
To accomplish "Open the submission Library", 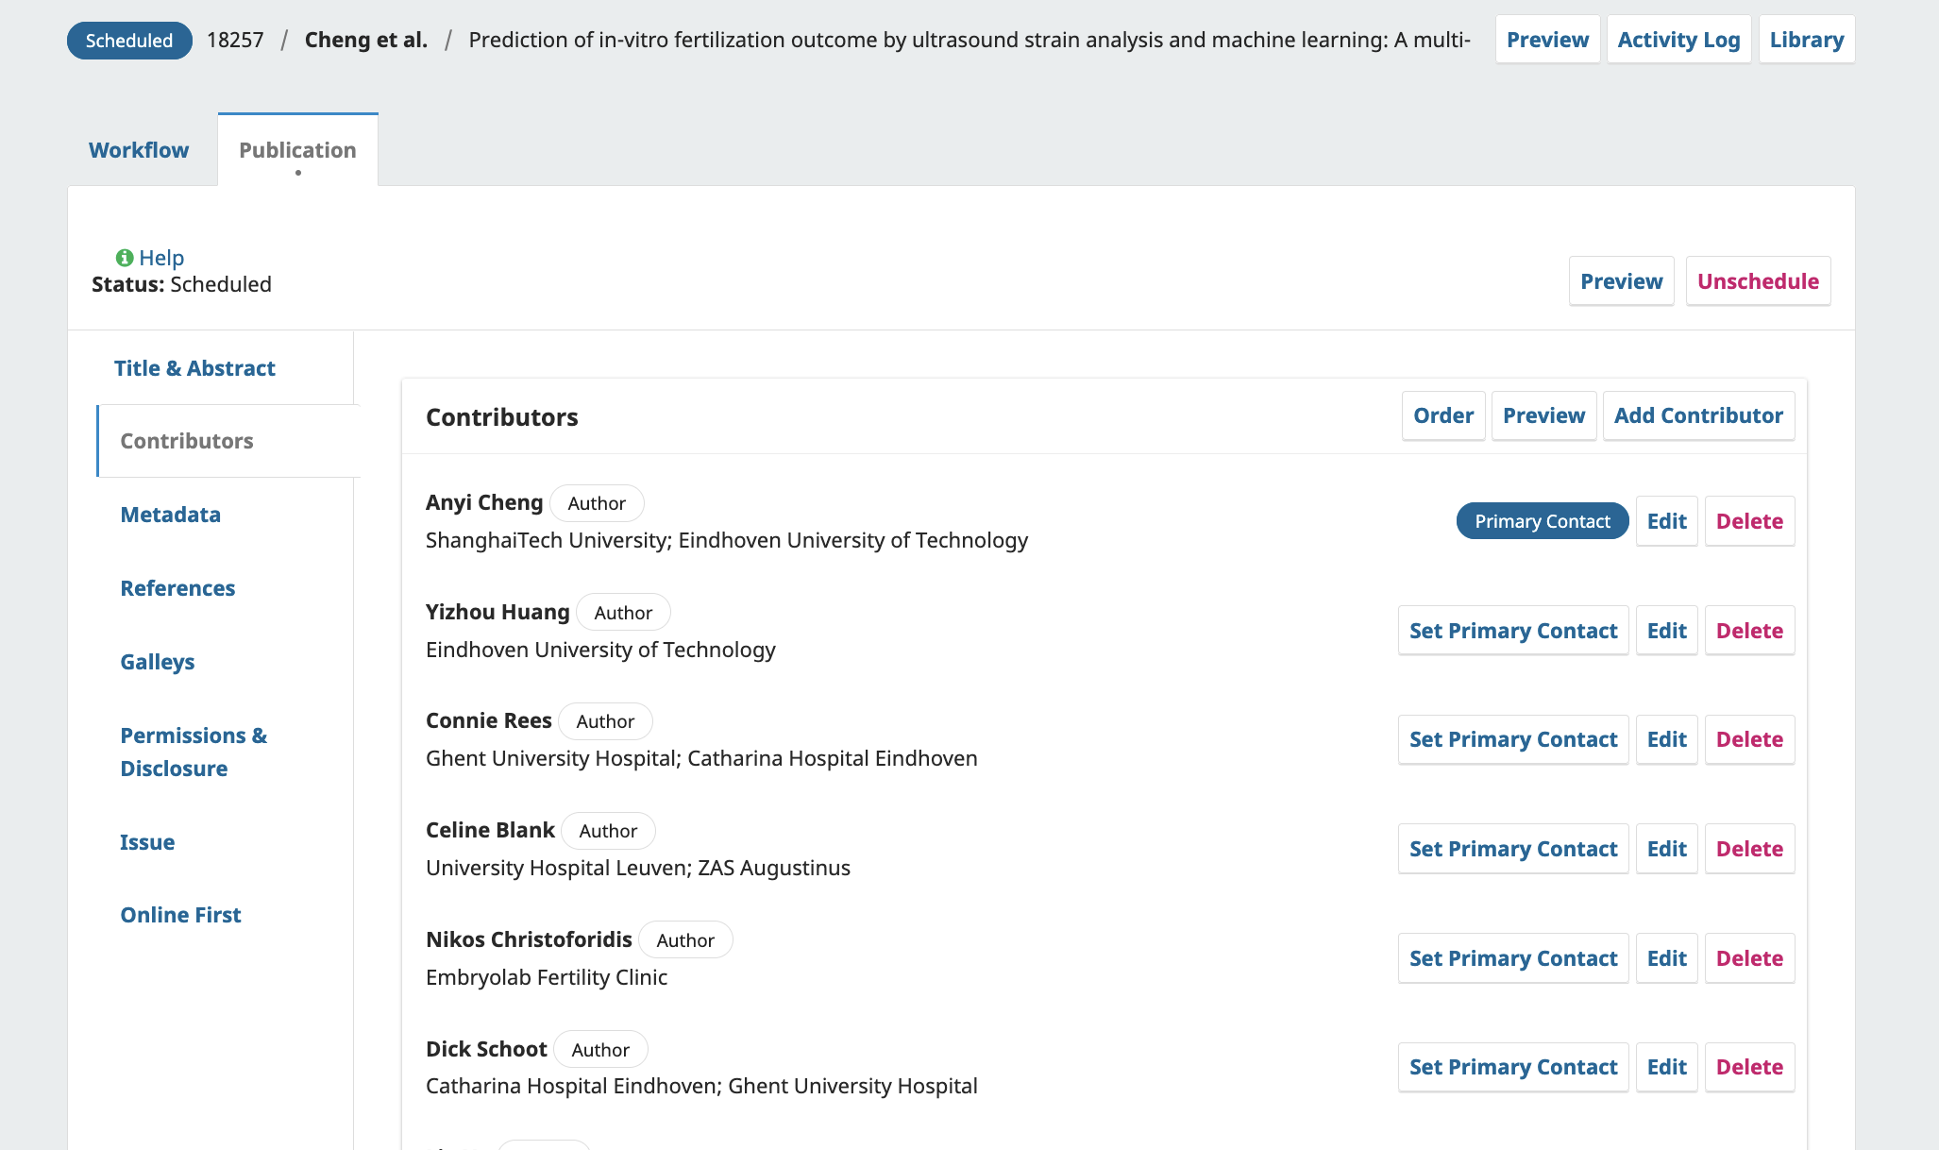I will 1806,40.
